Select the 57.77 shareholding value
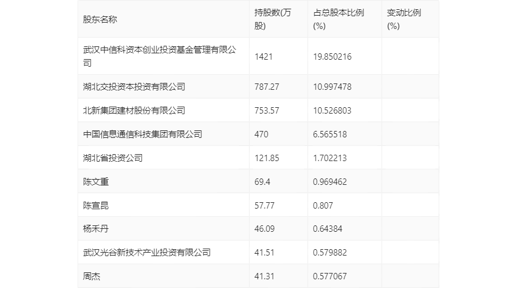 coord(264,206)
